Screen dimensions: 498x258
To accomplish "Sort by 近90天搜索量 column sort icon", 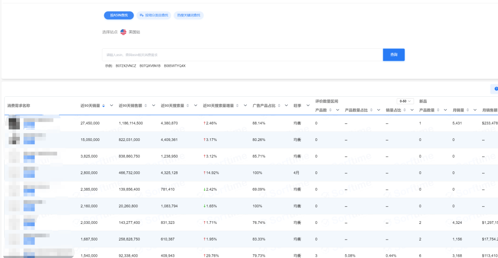I will [188, 106].
